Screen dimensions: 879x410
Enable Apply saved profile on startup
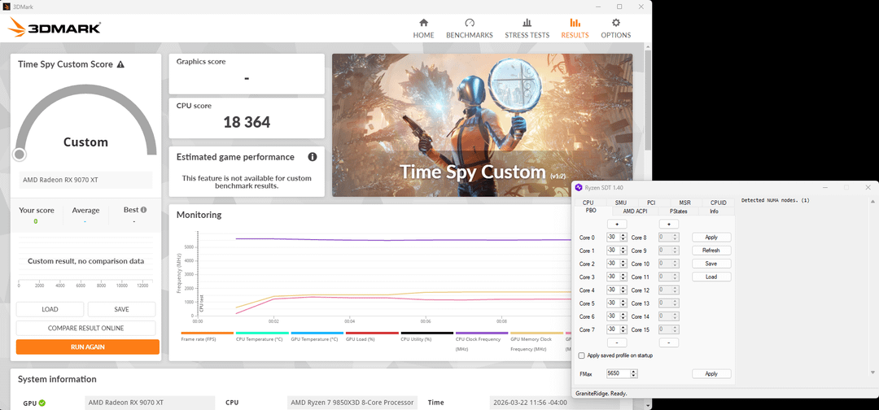(581, 355)
